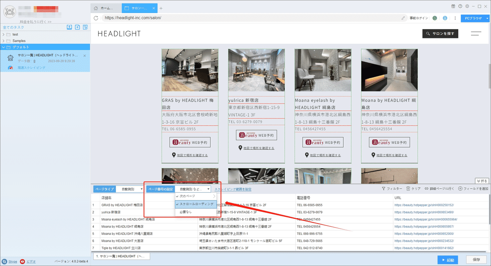
Task: Click the 事前ログイン button
Action: point(419,18)
